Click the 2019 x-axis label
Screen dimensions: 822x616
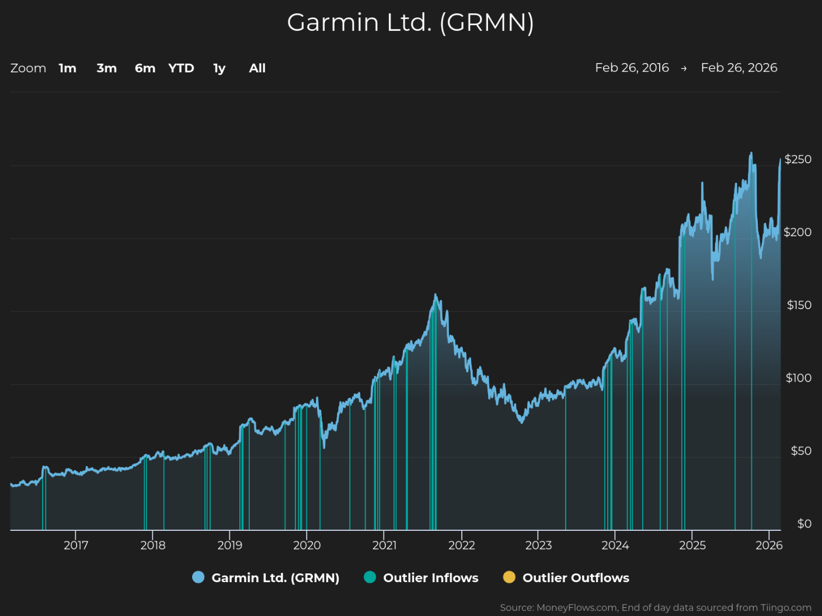[230, 545]
